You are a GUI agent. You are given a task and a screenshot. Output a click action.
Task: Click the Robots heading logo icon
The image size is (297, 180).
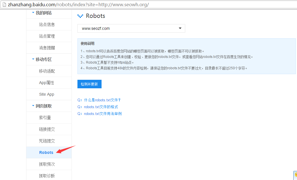click(x=80, y=16)
